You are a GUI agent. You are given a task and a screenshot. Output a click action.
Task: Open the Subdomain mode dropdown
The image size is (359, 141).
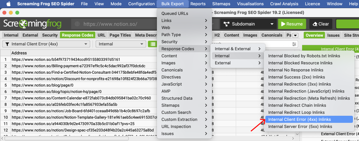pyautogui.click(x=248, y=24)
